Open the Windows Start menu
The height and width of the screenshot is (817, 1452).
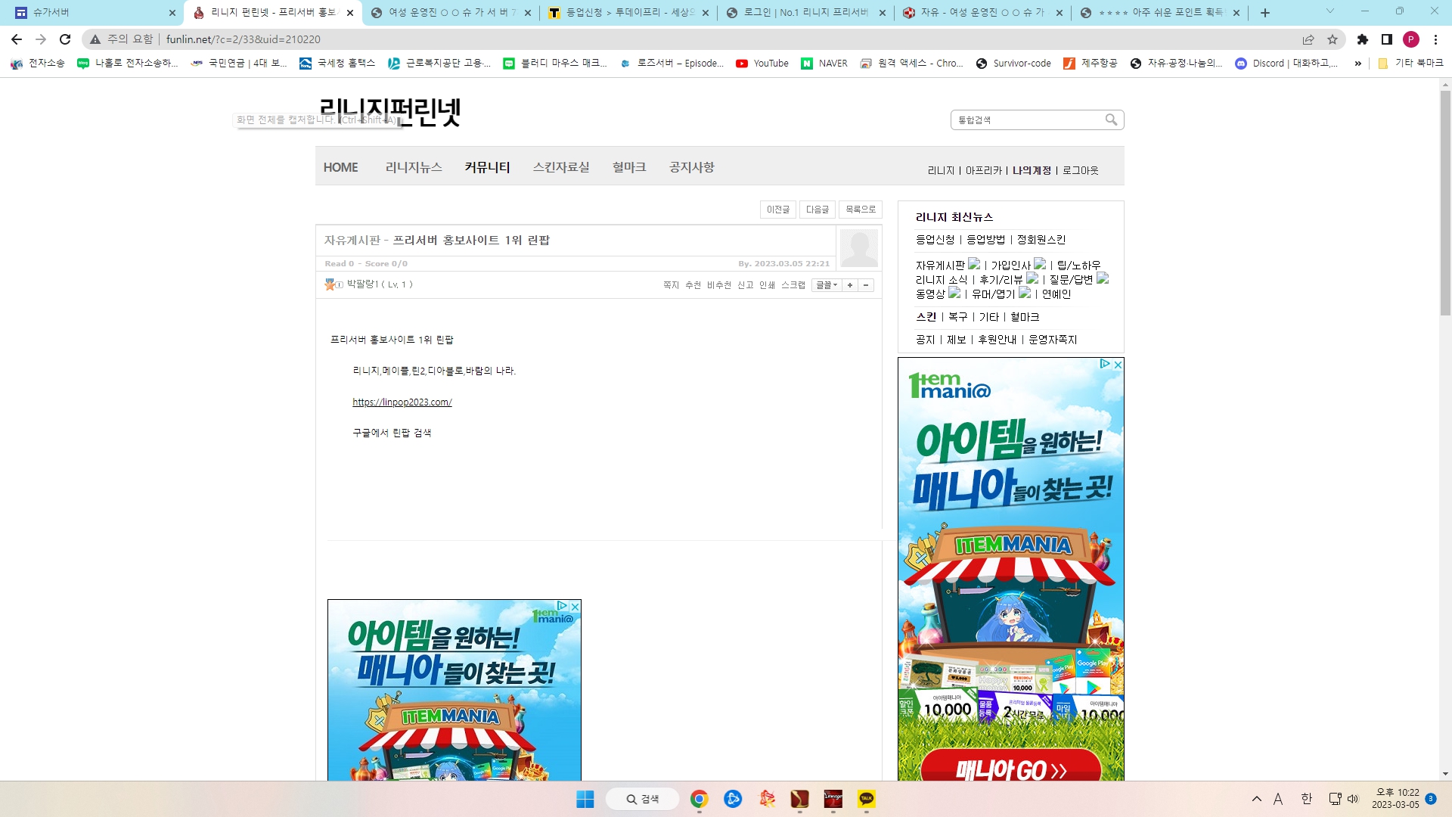585,799
